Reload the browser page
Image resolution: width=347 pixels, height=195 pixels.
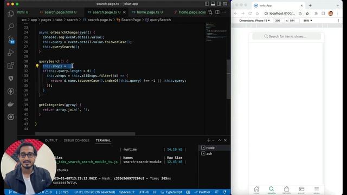[250, 14]
